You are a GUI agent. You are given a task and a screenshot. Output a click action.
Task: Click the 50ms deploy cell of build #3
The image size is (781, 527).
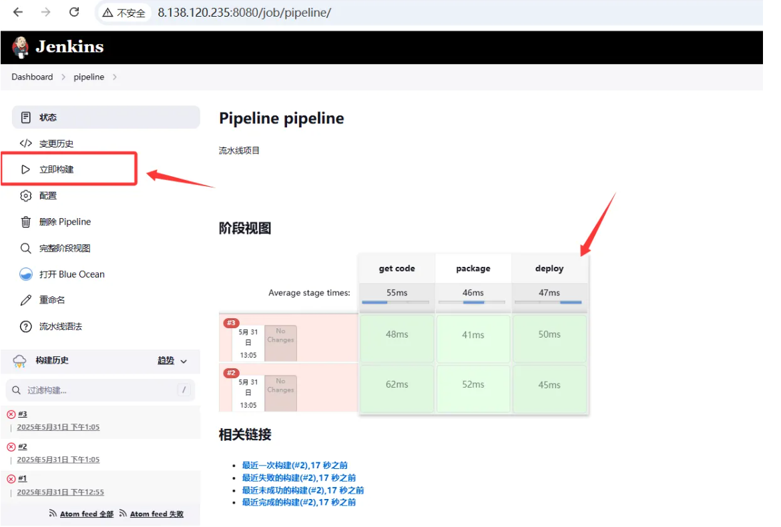(549, 338)
